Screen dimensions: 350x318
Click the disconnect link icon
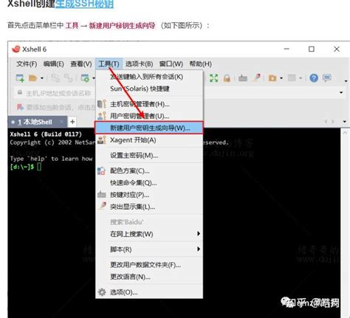(69, 78)
